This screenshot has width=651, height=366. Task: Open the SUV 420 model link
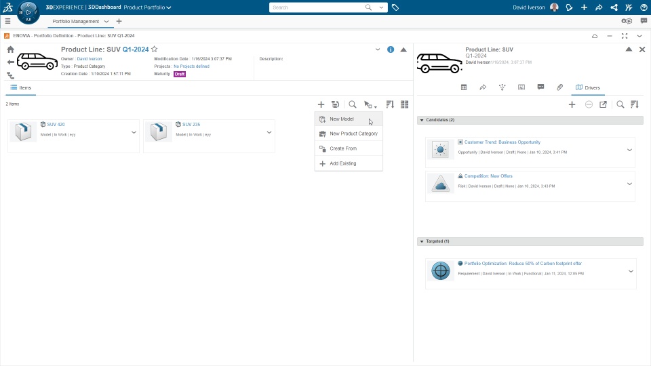click(56, 125)
